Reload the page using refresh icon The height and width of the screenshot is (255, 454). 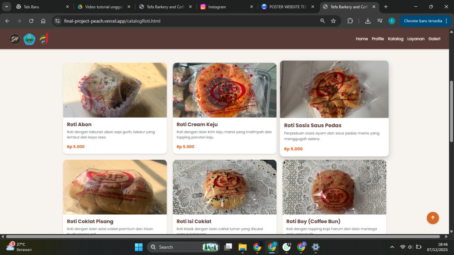[x=31, y=21]
